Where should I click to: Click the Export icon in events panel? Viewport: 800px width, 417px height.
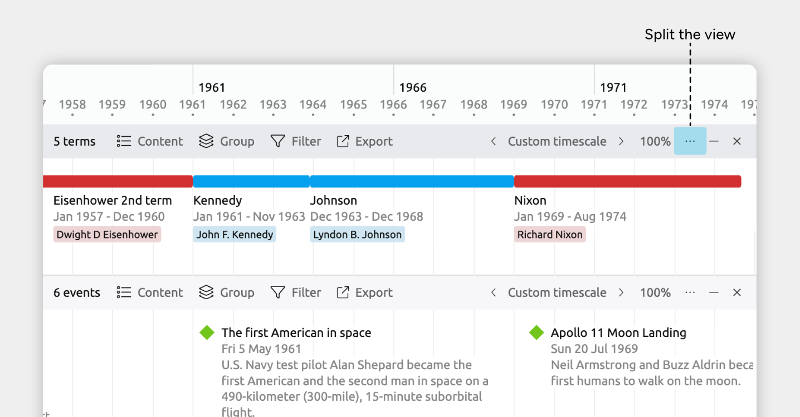point(343,292)
